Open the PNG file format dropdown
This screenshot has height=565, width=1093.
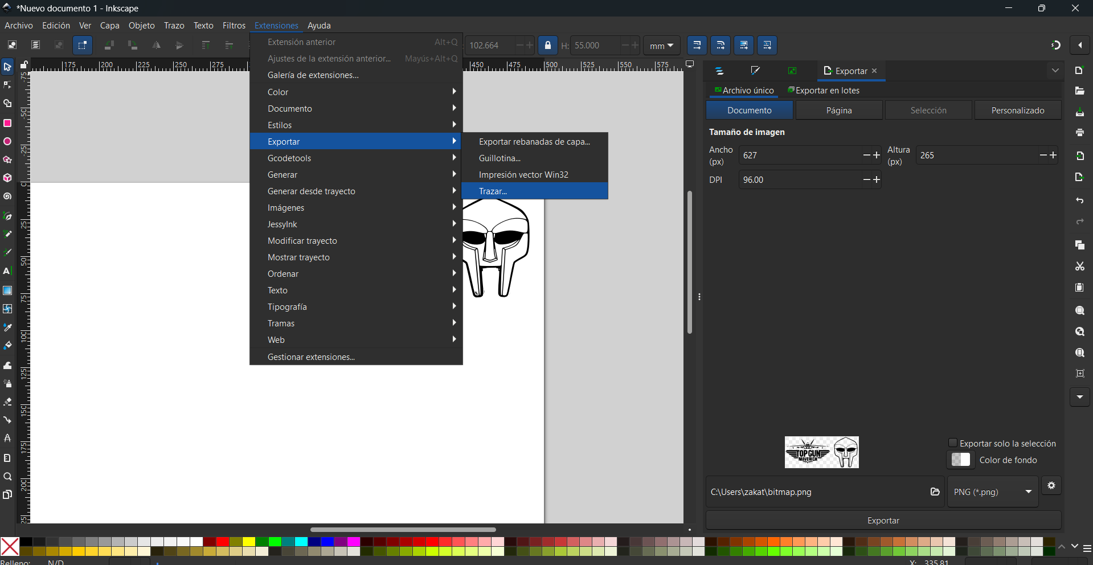point(993,492)
